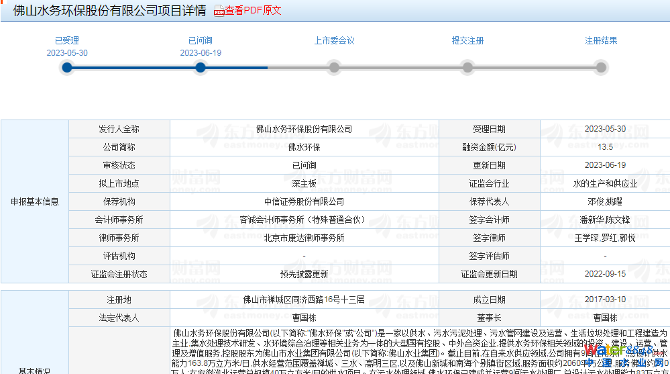
Task: Select the 已问询 stage circle marker
Action: (200, 67)
